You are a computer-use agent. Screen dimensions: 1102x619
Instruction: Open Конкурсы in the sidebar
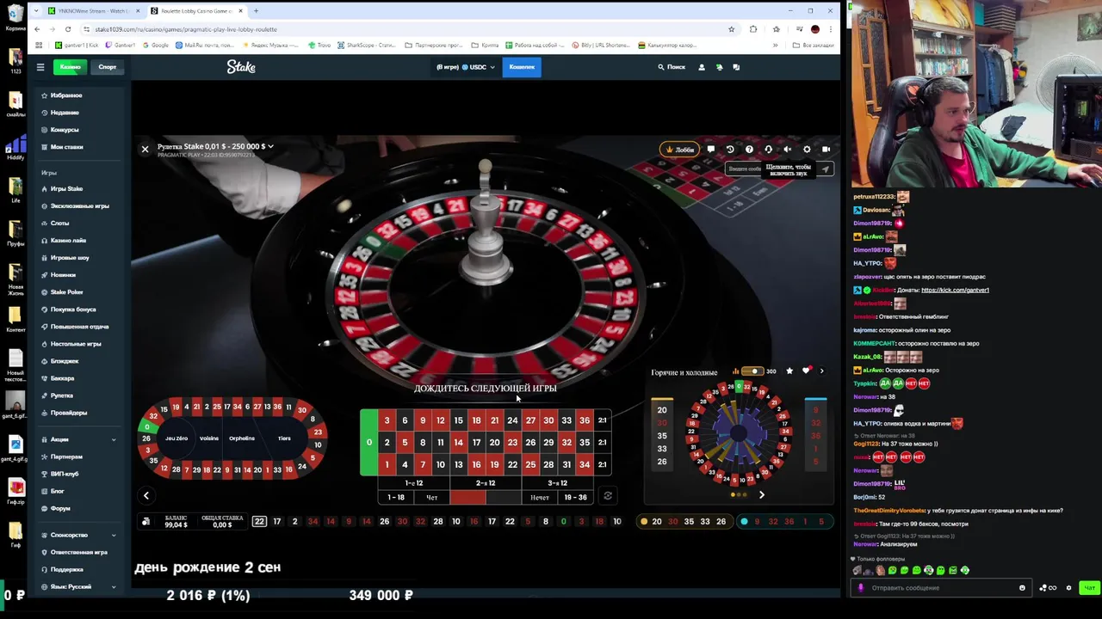(x=65, y=130)
